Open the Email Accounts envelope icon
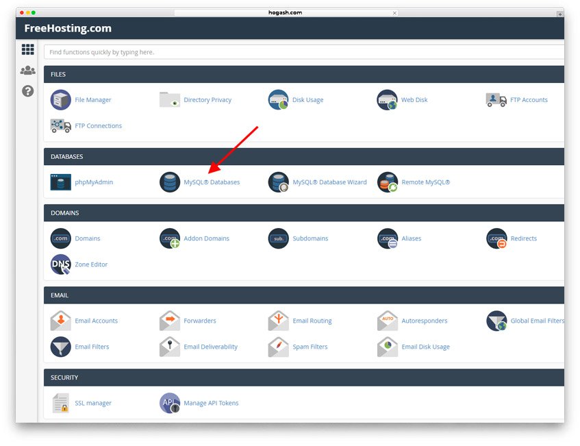 tap(61, 321)
